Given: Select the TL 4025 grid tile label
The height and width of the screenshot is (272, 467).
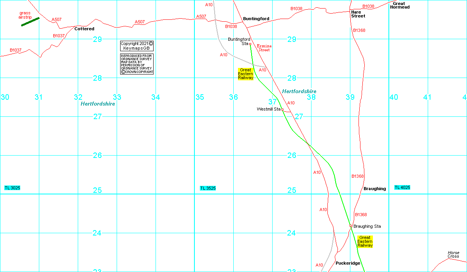Looking at the screenshot, I should pos(402,188).
